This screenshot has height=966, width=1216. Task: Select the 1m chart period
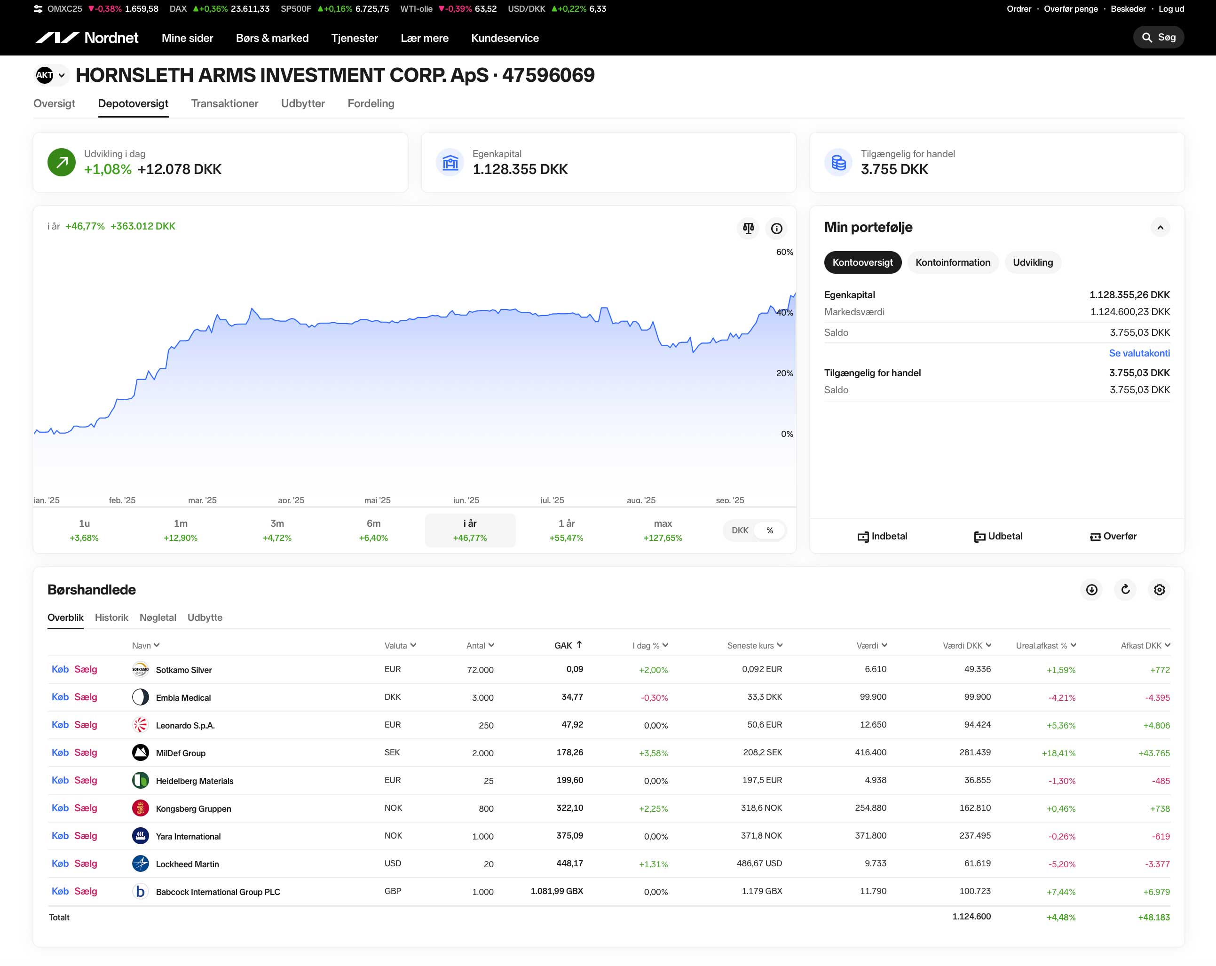tap(181, 530)
